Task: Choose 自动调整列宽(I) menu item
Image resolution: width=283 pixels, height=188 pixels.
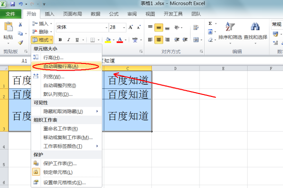Action: coord(67,86)
